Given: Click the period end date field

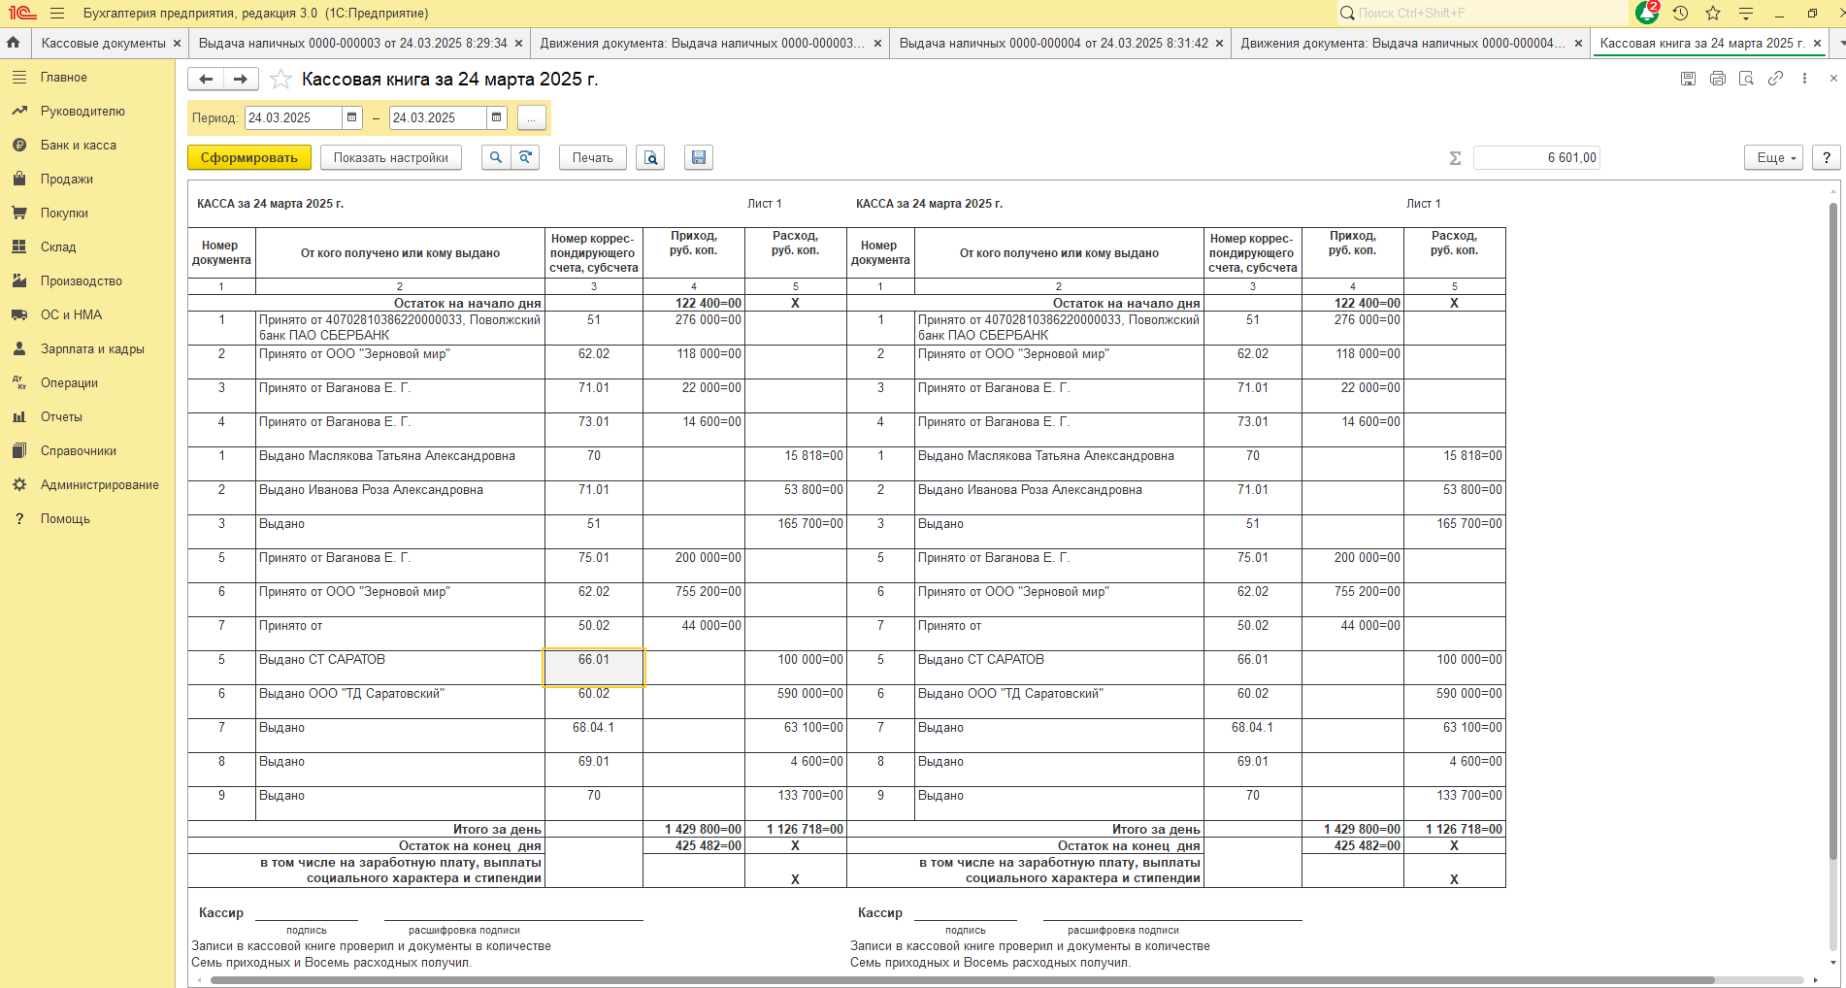Looking at the screenshot, I should (x=438, y=117).
